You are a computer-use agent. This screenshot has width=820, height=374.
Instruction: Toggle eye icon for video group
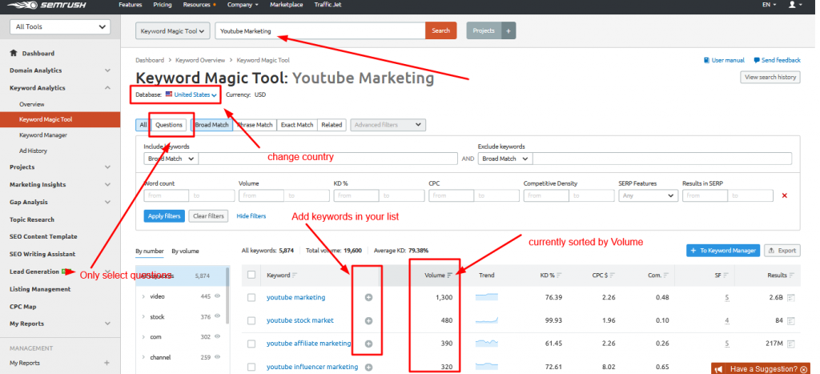[216, 296]
